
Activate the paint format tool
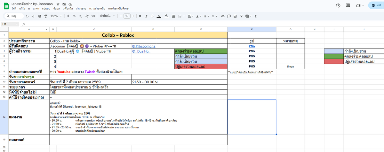(x=45, y=16)
